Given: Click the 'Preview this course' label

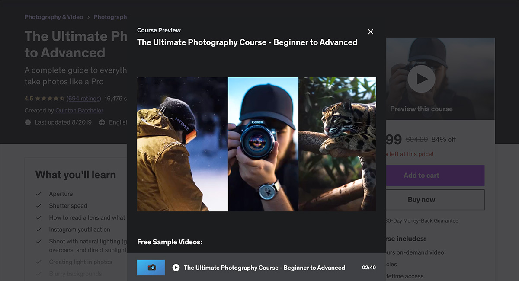Looking at the screenshot, I should coord(421,109).
